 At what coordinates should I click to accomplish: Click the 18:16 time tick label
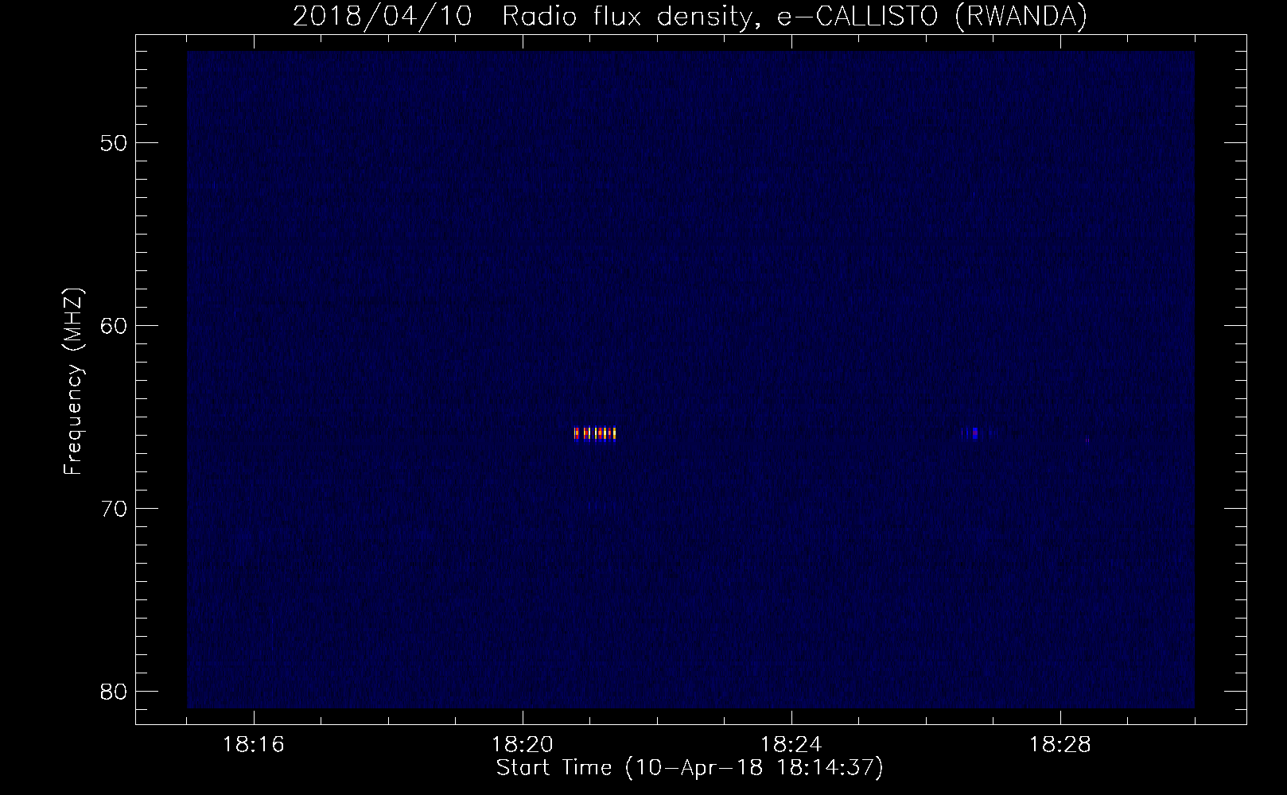(x=254, y=745)
